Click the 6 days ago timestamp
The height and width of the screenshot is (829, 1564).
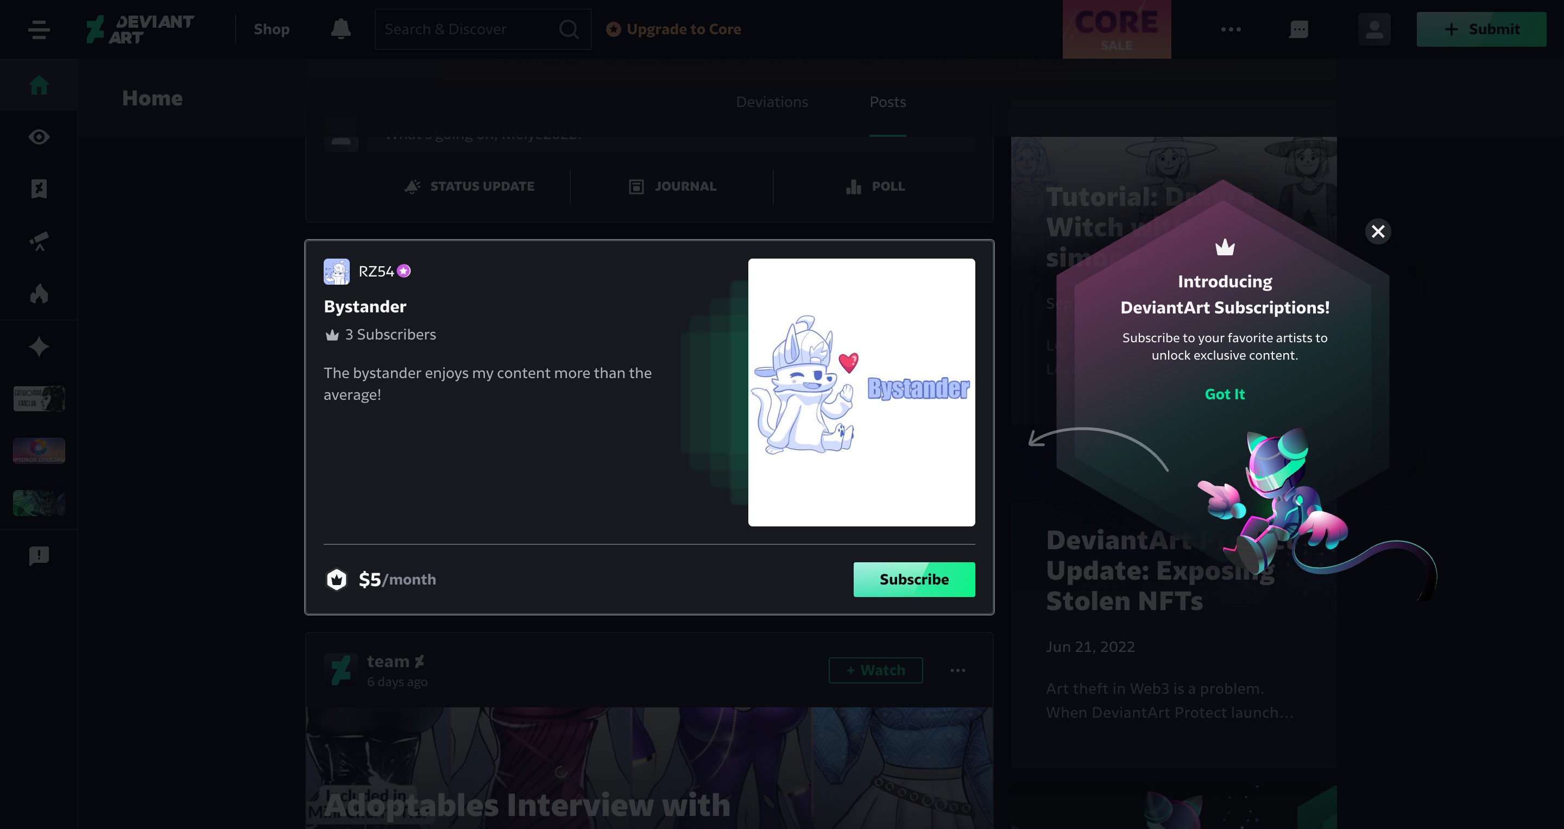pyautogui.click(x=397, y=682)
